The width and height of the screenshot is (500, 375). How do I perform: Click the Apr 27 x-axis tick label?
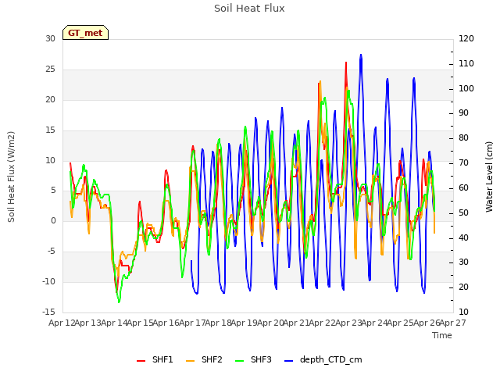point(453,323)
